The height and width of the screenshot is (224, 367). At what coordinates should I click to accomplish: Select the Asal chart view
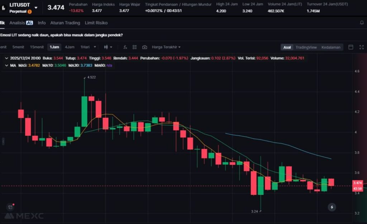pyautogui.click(x=287, y=47)
